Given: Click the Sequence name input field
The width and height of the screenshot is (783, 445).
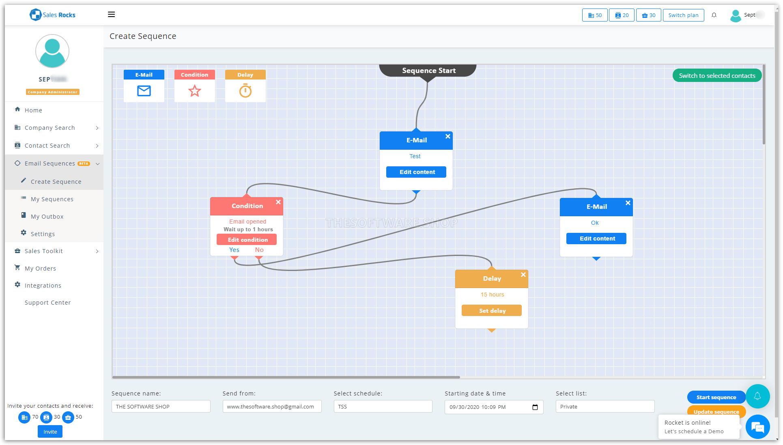Looking at the screenshot, I should tap(161, 406).
